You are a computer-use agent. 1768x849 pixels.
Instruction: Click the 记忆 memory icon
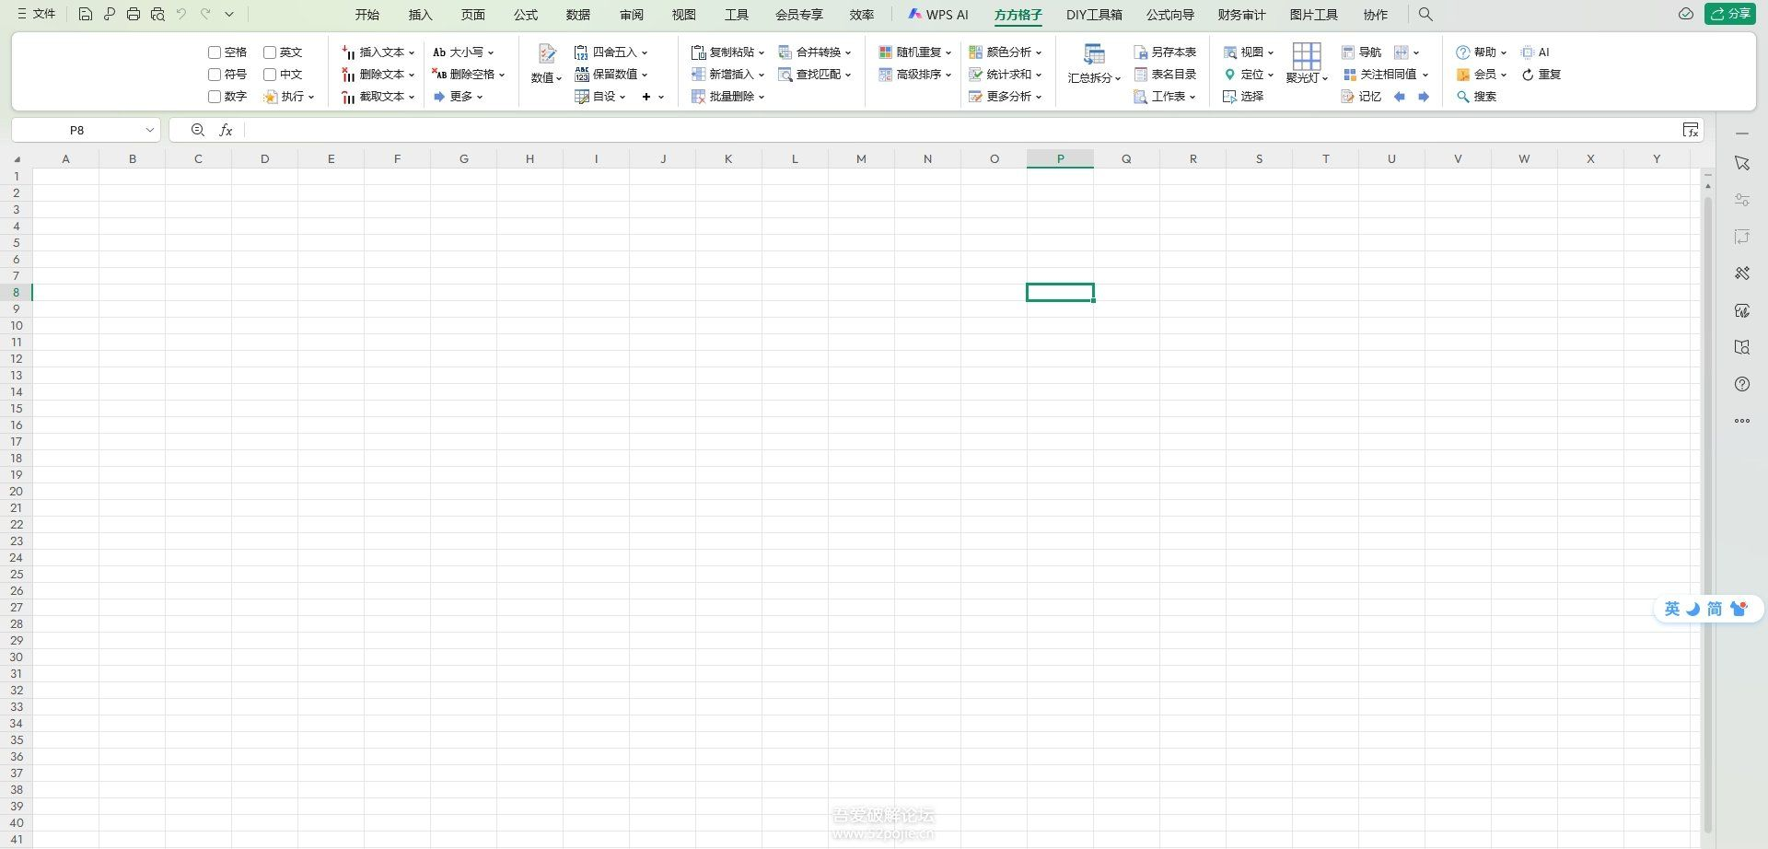(1361, 97)
